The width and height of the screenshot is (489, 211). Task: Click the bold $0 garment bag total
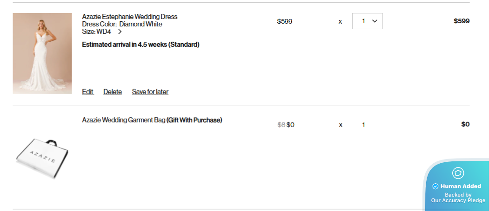465,124
